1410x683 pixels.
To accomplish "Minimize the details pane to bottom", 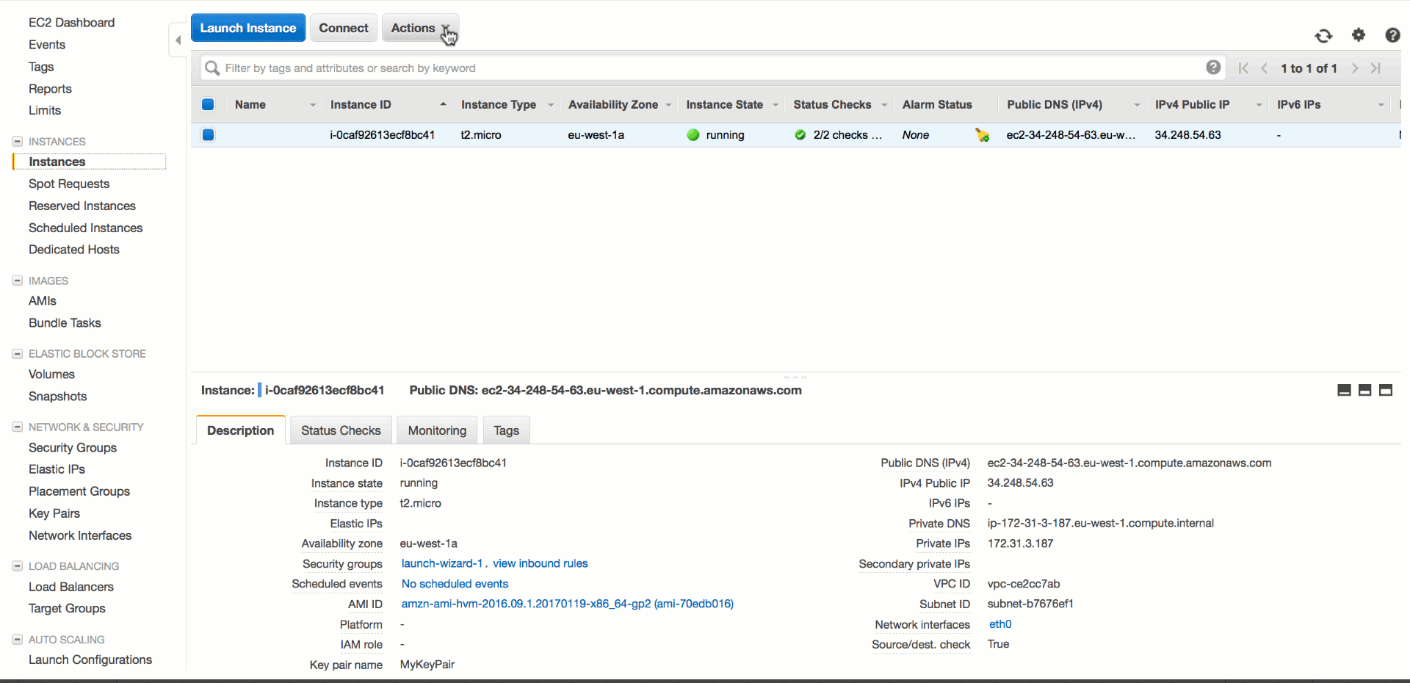I will pos(1344,390).
